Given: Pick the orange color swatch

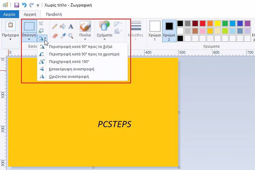Looking at the screenshot, I should click(x=210, y=23).
